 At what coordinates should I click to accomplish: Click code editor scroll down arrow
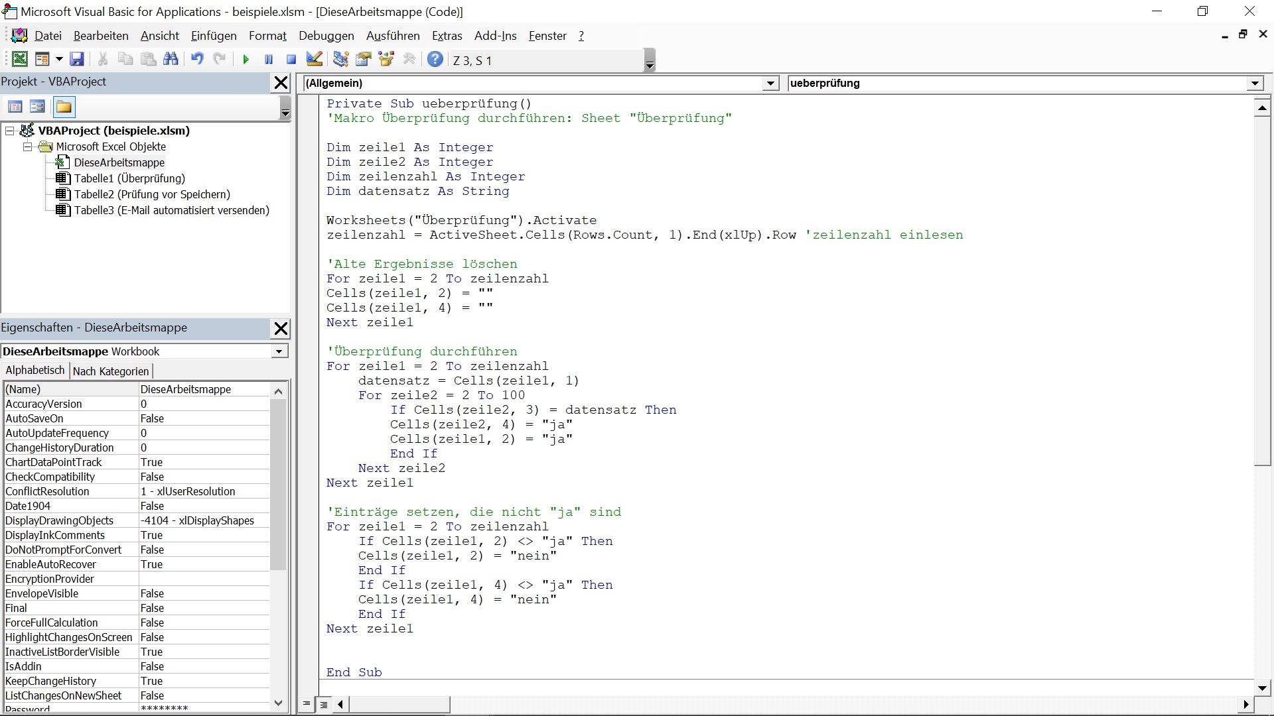click(1262, 688)
